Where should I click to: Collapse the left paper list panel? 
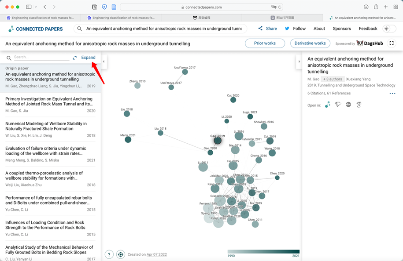tap(104, 62)
